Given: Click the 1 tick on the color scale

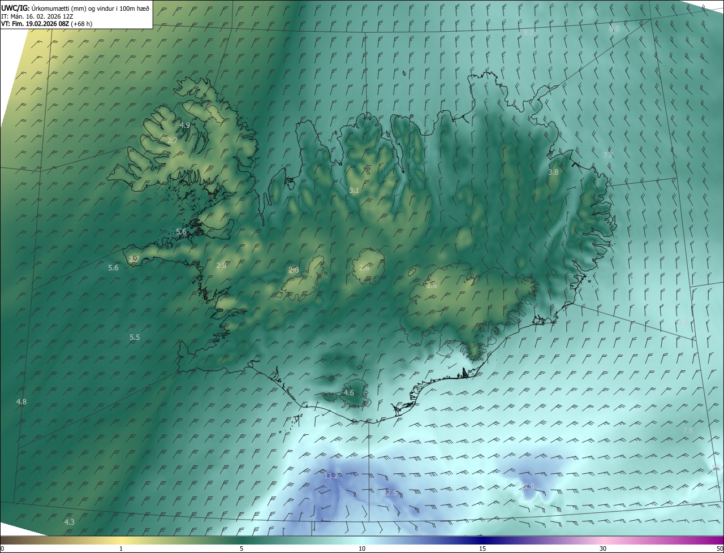Looking at the screenshot, I should coord(121,548).
